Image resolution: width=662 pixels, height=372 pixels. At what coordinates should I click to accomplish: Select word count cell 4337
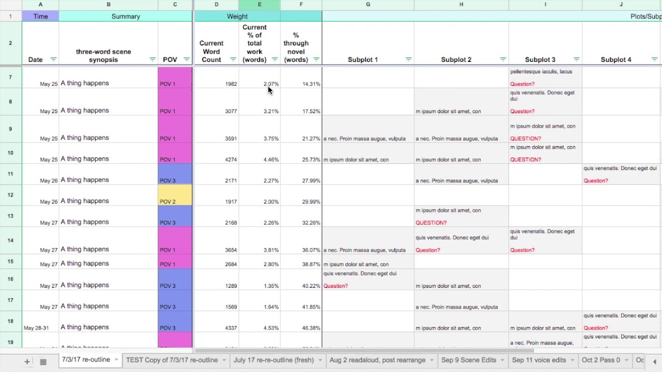(x=216, y=321)
